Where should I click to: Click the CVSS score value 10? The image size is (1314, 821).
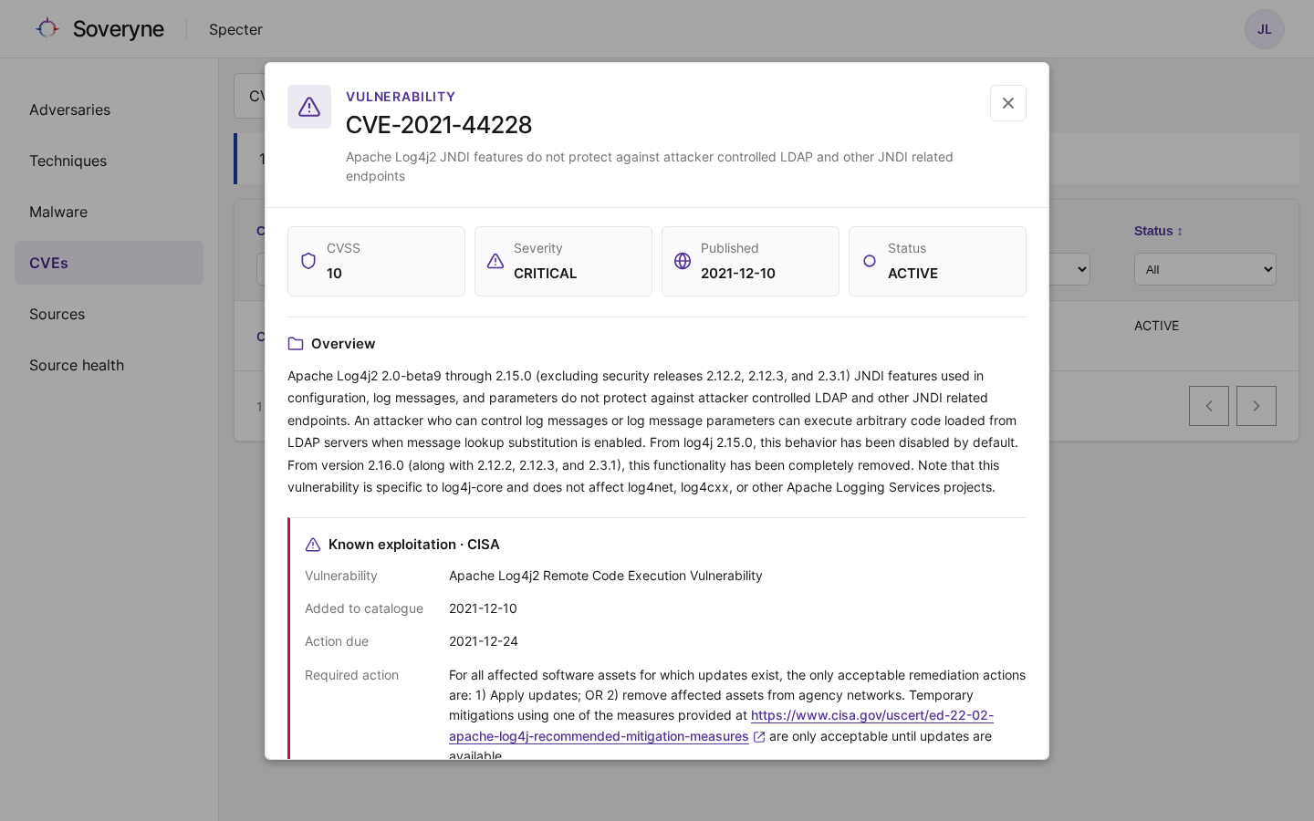pyautogui.click(x=335, y=274)
